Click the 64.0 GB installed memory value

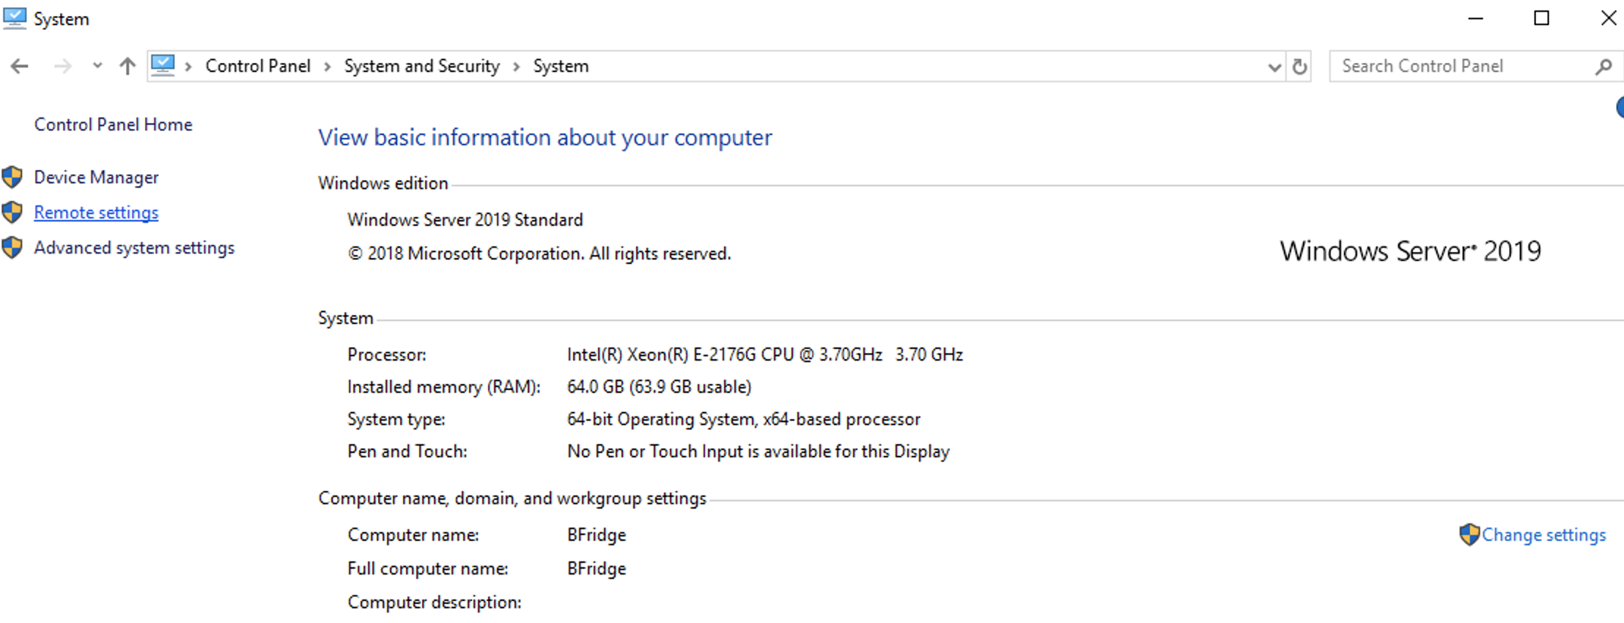click(x=660, y=387)
